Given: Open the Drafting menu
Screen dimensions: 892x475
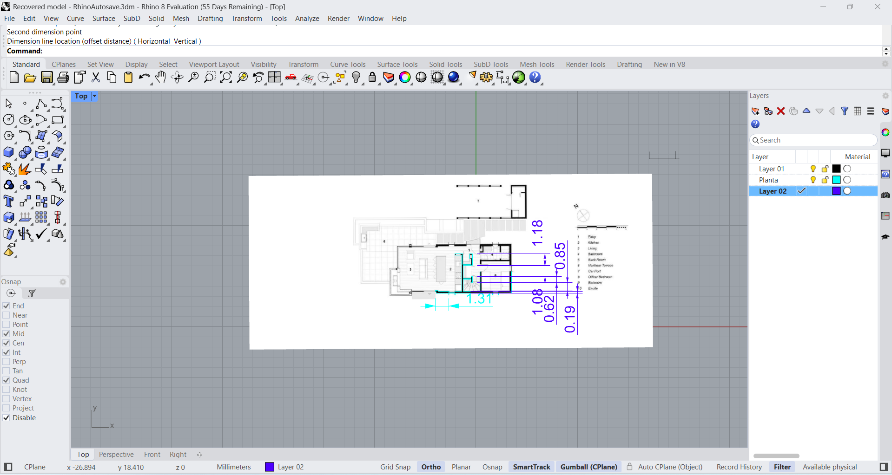Looking at the screenshot, I should [210, 19].
